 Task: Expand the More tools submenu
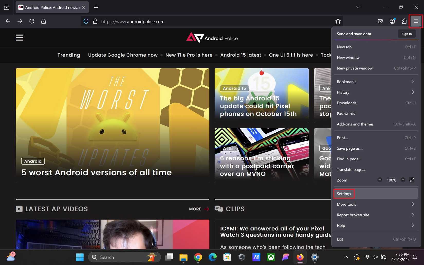pyautogui.click(x=376, y=204)
